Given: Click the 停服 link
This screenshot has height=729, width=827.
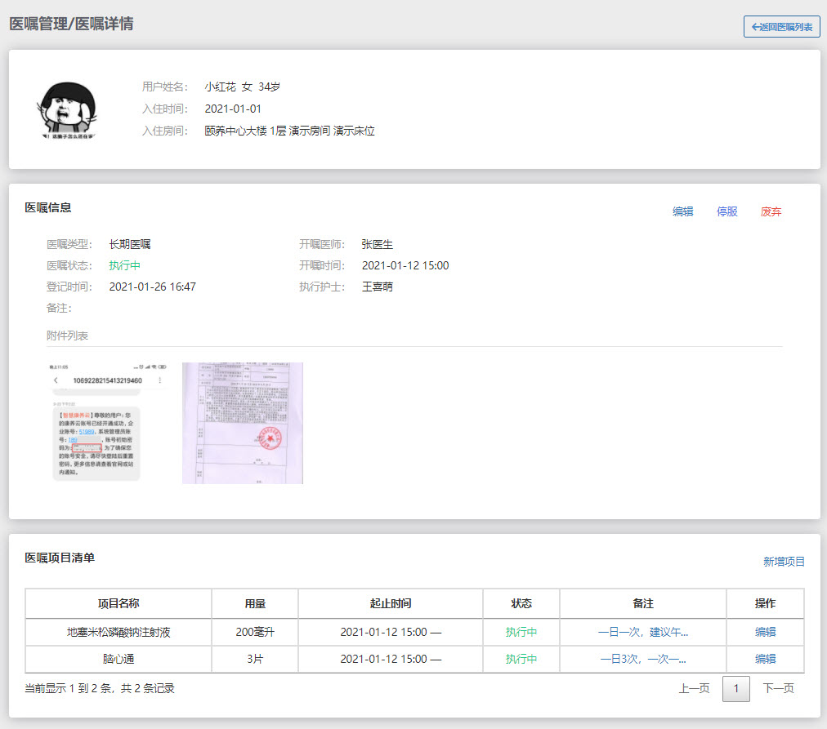Looking at the screenshot, I should click(x=726, y=211).
